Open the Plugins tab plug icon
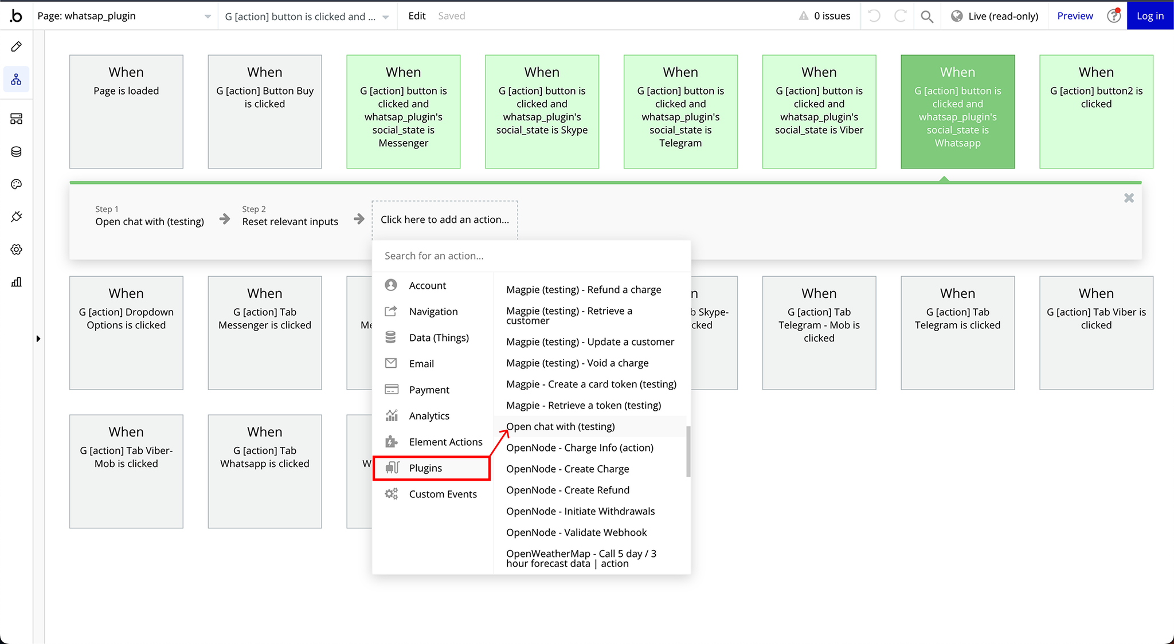The width and height of the screenshot is (1174, 644). coord(16,217)
